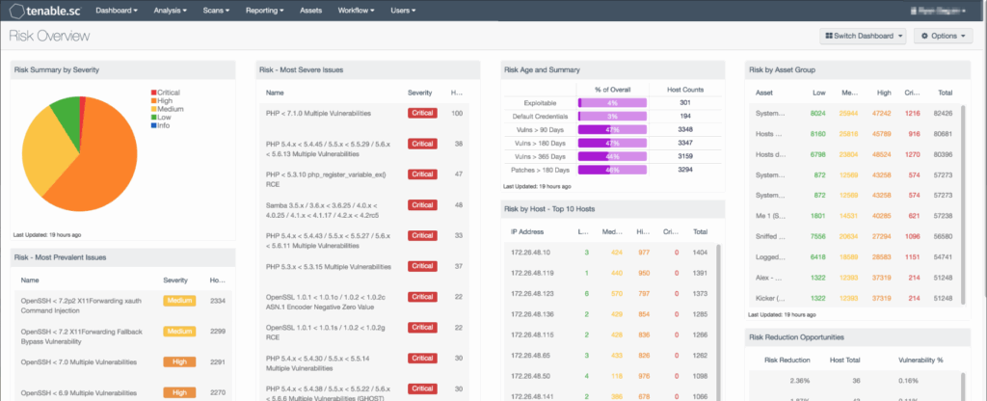
Task: Go to the Assets page
Action: (311, 11)
